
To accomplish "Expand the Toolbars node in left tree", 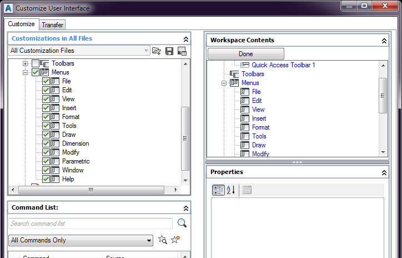I will coord(25,63).
